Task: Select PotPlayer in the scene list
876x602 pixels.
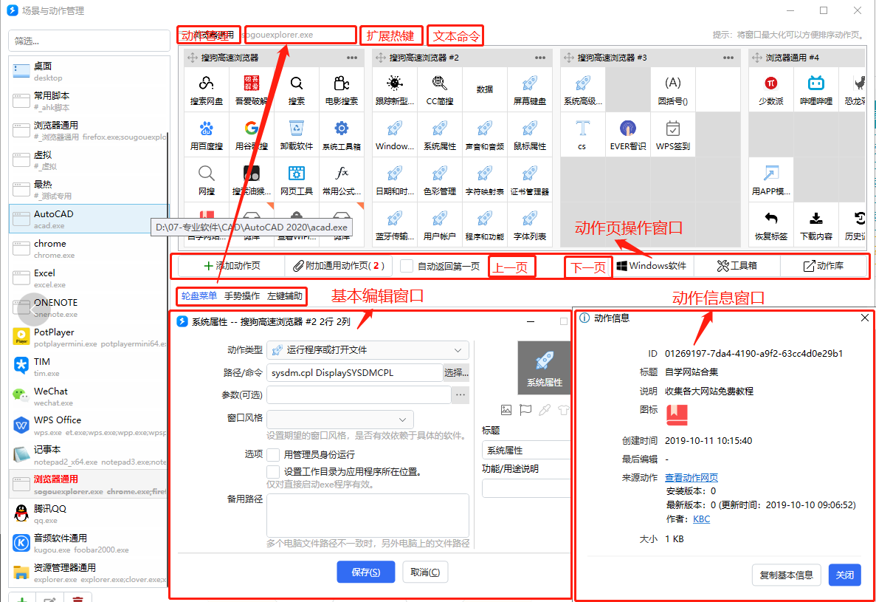Action: pyautogui.click(x=89, y=337)
